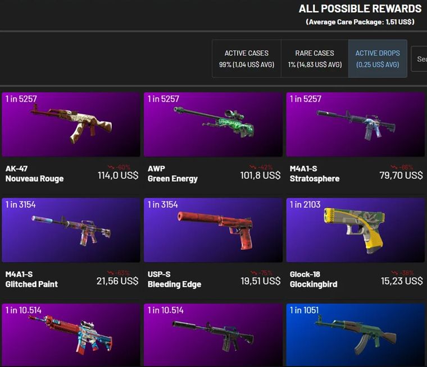Click the green AK-47 blue card

coord(356,335)
